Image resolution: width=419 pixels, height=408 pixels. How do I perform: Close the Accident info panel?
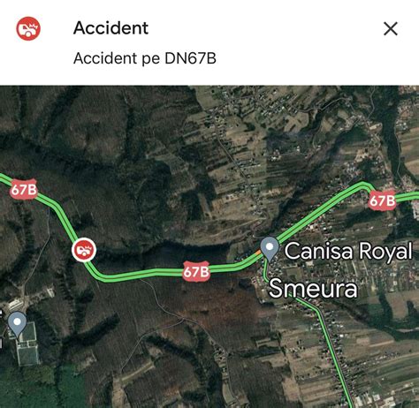[391, 28]
